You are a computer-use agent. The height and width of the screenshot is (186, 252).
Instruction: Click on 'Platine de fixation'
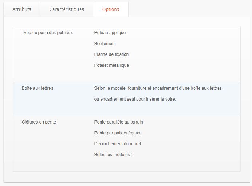[111, 54]
